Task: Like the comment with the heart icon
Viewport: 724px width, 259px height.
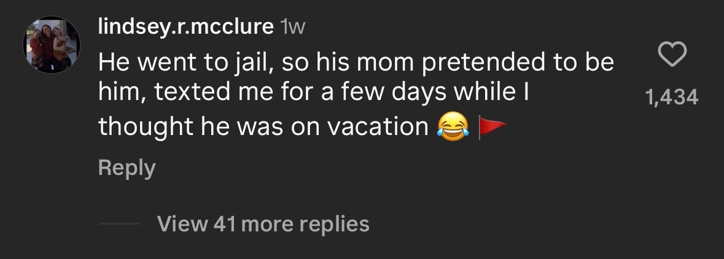Action: pyautogui.click(x=671, y=57)
